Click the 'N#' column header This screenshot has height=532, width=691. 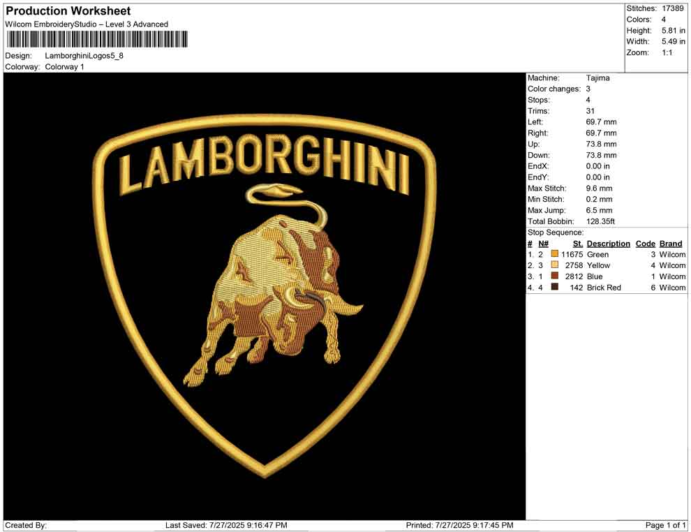point(543,244)
